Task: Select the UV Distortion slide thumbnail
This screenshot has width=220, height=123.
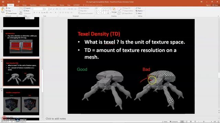Action: point(21,43)
